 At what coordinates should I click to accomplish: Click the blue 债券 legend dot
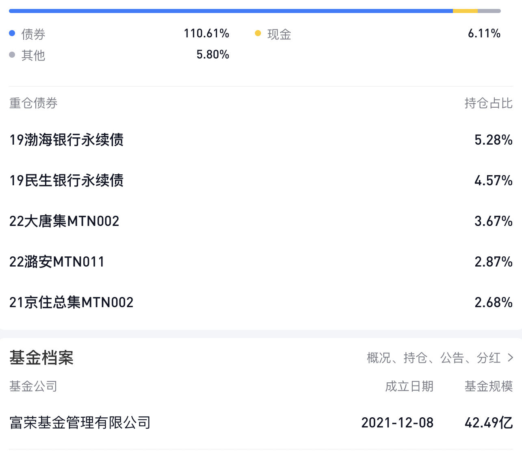click(12, 33)
